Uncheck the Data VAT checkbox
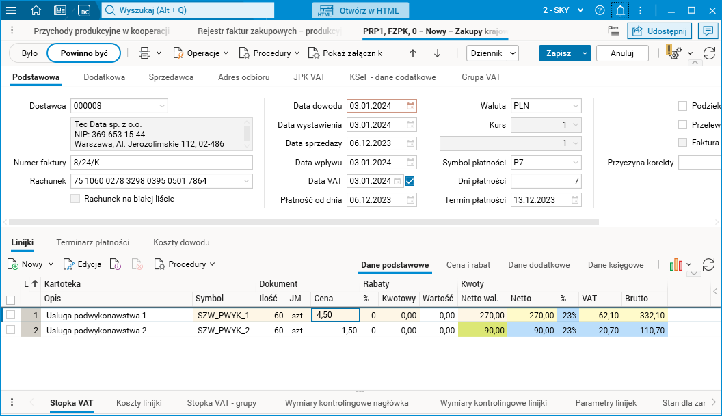 click(x=410, y=181)
